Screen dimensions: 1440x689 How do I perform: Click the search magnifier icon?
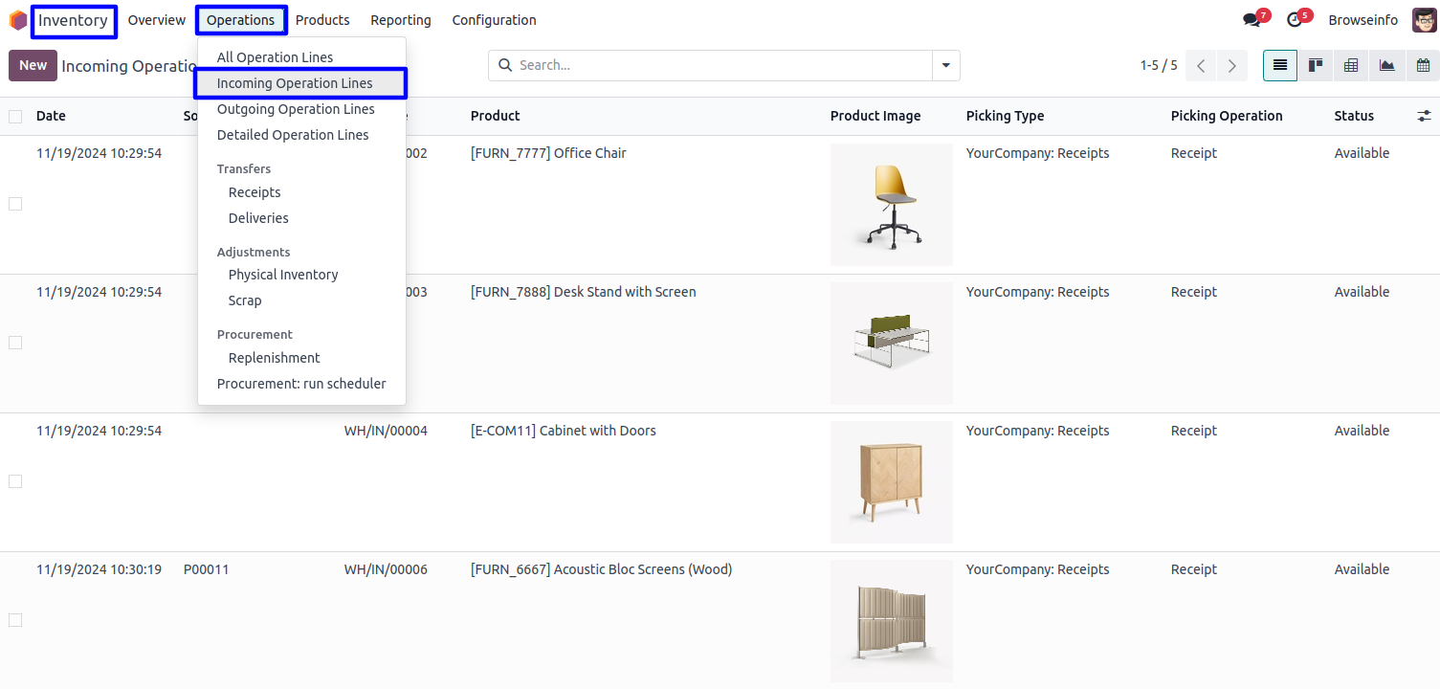504,65
